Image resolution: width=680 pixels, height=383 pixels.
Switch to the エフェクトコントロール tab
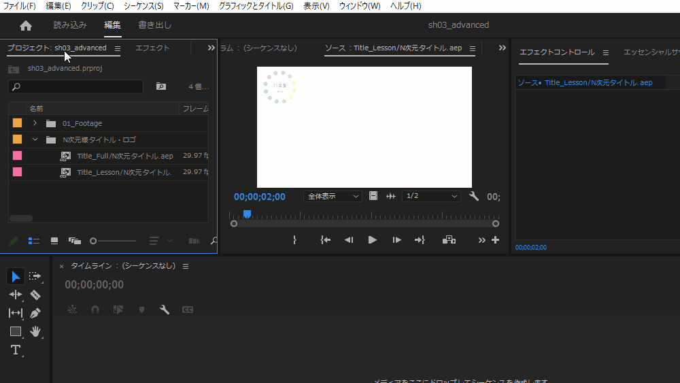click(557, 52)
